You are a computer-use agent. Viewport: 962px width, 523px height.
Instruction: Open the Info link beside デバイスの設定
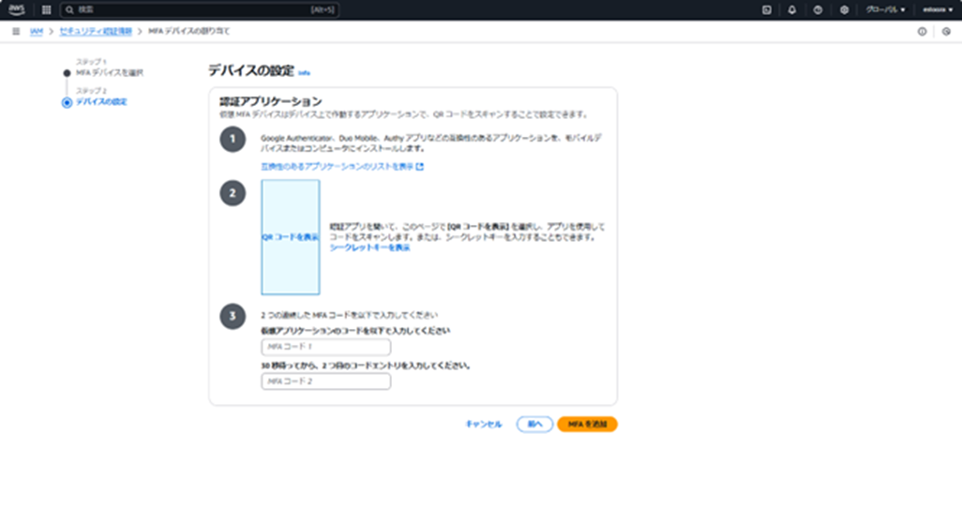pos(305,73)
